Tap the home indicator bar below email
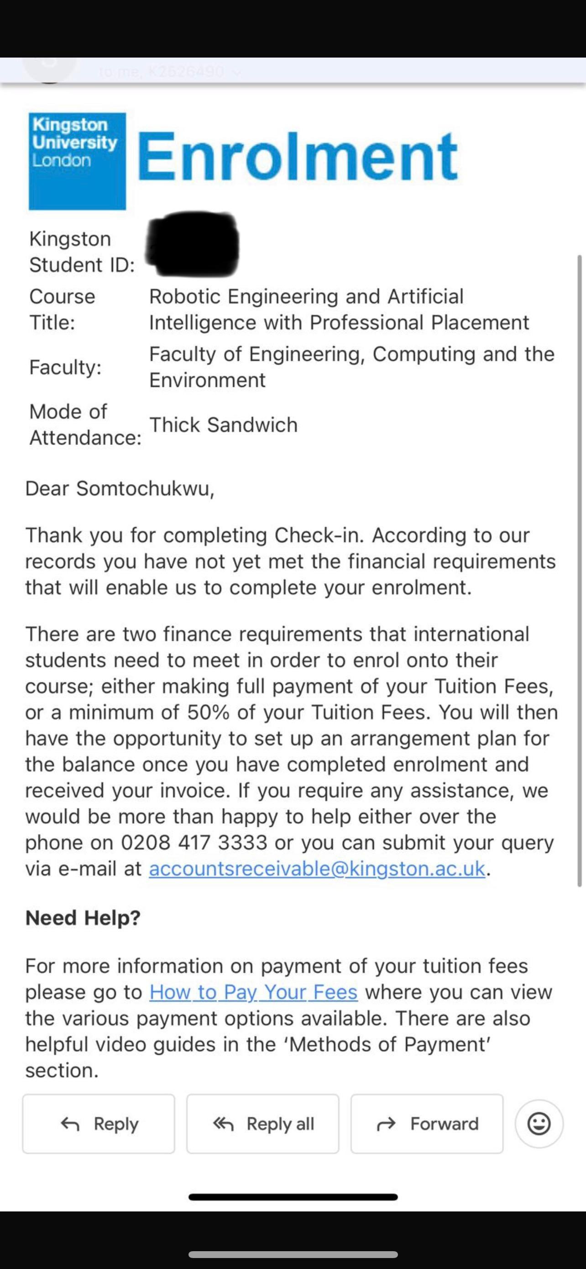Screen dimensions: 586x1269 pyautogui.click(x=293, y=1197)
